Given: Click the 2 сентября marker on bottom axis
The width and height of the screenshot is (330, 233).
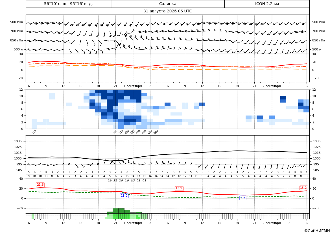Looking at the screenshot, I should click(272, 223).
